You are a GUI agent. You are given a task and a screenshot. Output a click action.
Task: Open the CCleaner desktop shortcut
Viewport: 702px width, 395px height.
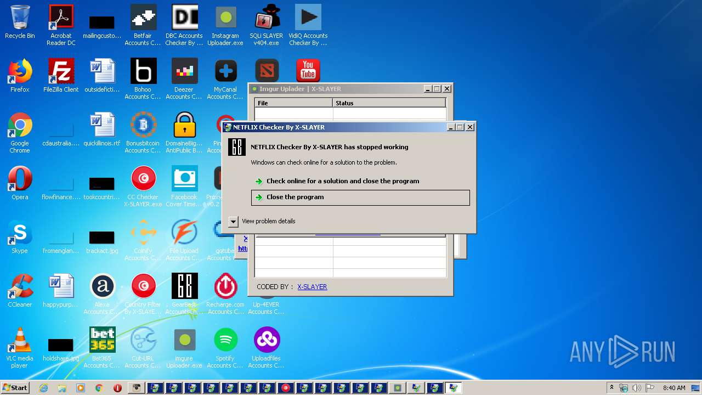[x=20, y=291]
